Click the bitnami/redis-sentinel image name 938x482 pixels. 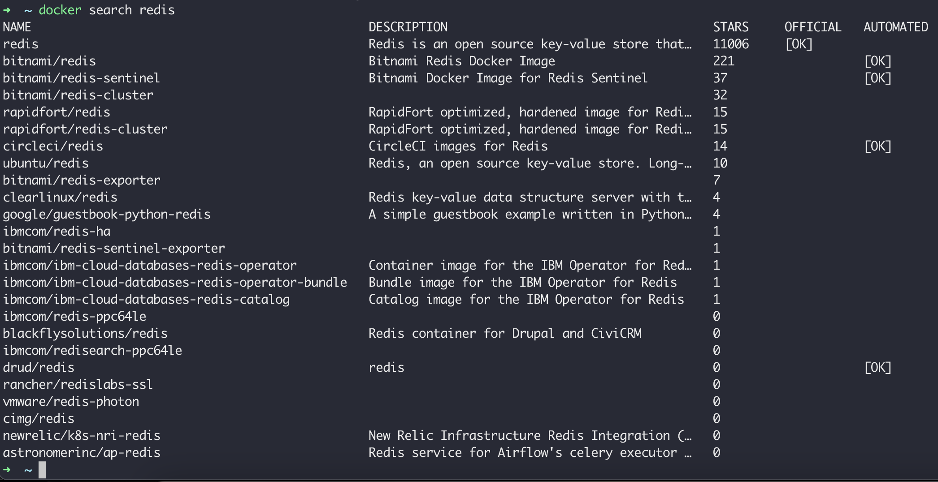click(x=81, y=78)
